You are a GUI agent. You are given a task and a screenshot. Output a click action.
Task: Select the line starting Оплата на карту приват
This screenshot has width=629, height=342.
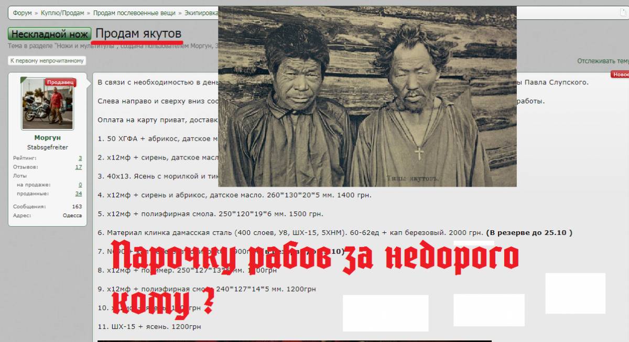[x=158, y=120]
